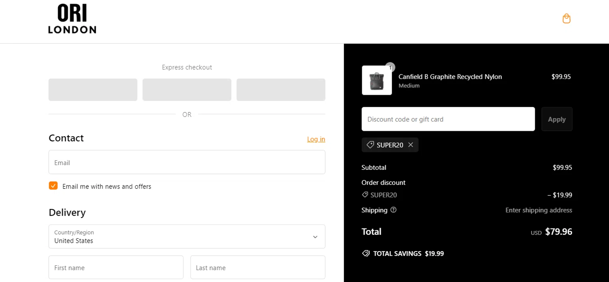The width and height of the screenshot is (609, 282).
Task: Click the Canfield B backpack thumbnail
Action: tap(377, 80)
